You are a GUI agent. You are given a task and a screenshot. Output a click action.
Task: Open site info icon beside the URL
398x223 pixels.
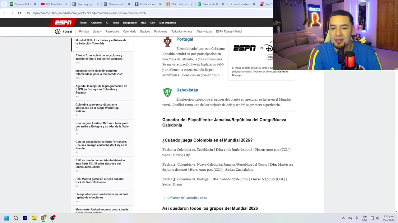[28, 13]
